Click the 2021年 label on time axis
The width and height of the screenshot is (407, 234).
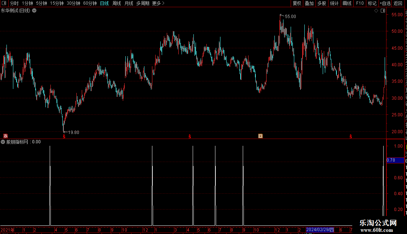(8, 230)
